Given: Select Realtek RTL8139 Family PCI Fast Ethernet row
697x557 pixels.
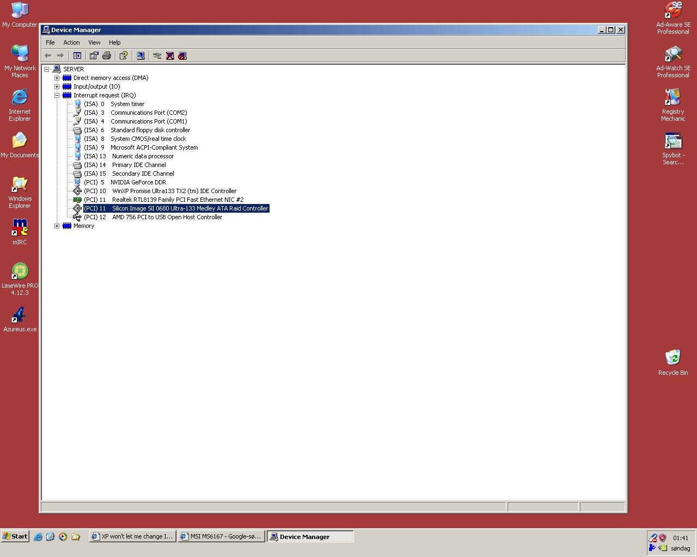Looking at the screenshot, I should click(163, 200).
